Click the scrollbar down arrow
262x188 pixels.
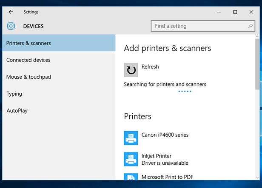(x=257, y=178)
